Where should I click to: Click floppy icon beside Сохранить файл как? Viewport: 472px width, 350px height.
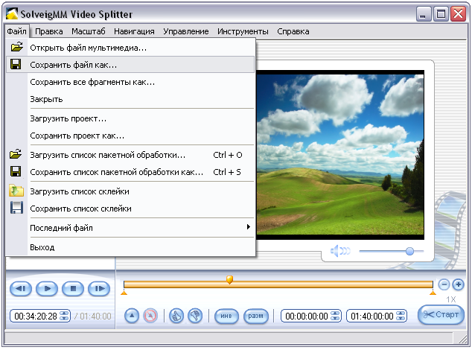click(x=16, y=64)
